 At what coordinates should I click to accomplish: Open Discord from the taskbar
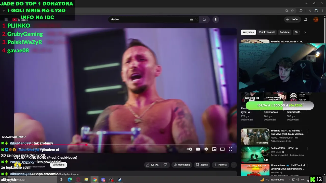pyautogui.click(x=103, y=180)
